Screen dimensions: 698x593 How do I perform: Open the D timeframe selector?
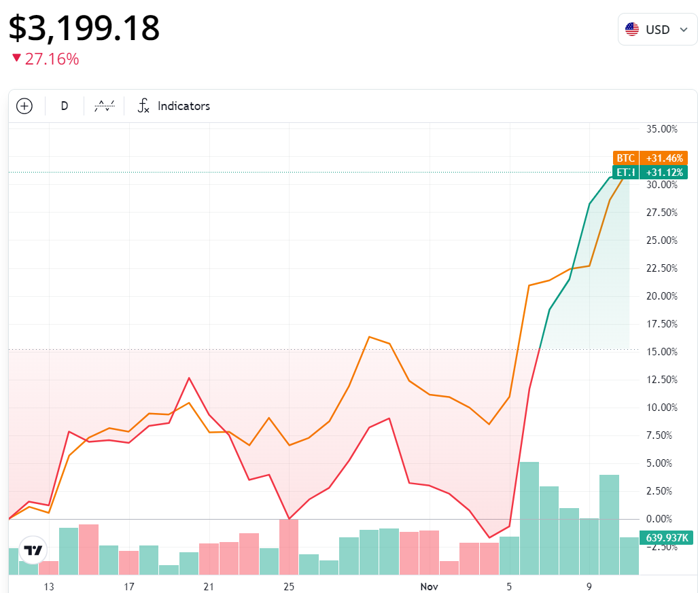click(x=64, y=106)
